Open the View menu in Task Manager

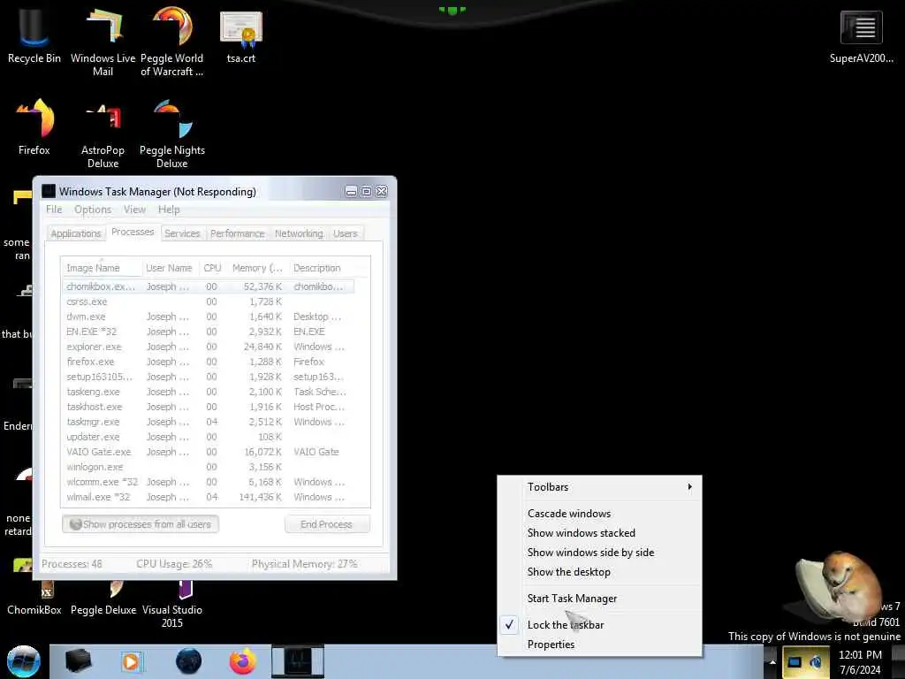coord(134,210)
